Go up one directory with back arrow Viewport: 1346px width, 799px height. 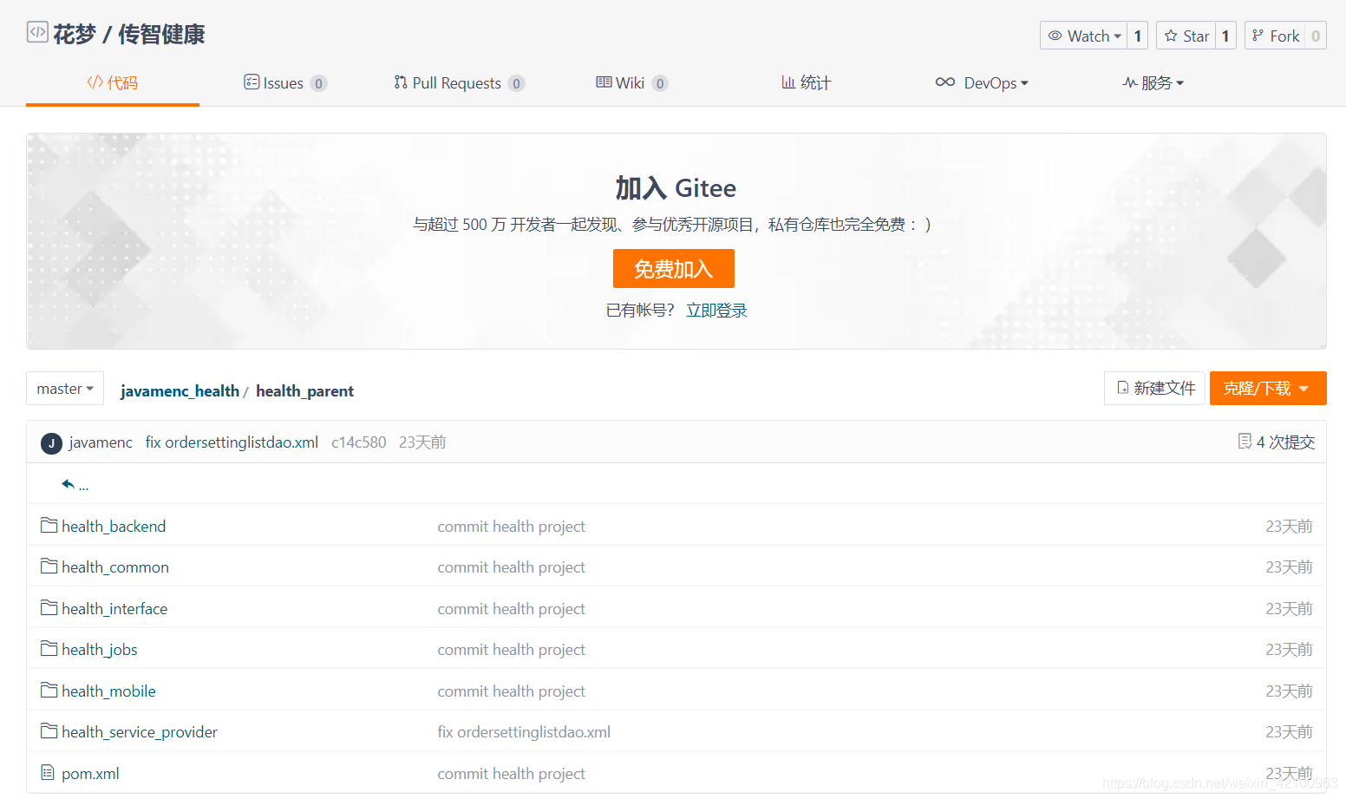(68, 484)
